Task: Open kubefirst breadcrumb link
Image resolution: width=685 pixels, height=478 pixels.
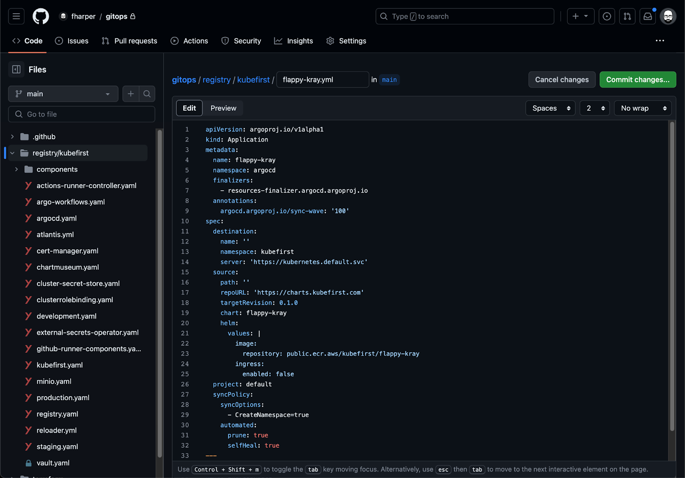Action: coord(253,80)
